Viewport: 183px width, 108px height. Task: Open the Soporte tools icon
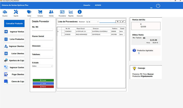pyautogui.click(x=16, y=12)
